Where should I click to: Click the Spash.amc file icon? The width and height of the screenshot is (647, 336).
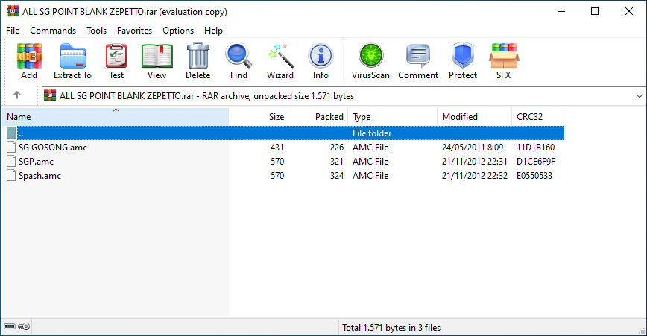12,176
